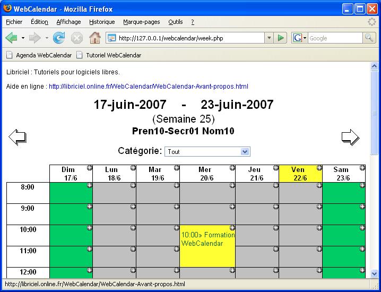Screen dimensions: 381x292
Task: Click the Firefox activity throbber icon
Action: [x=372, y=22]
